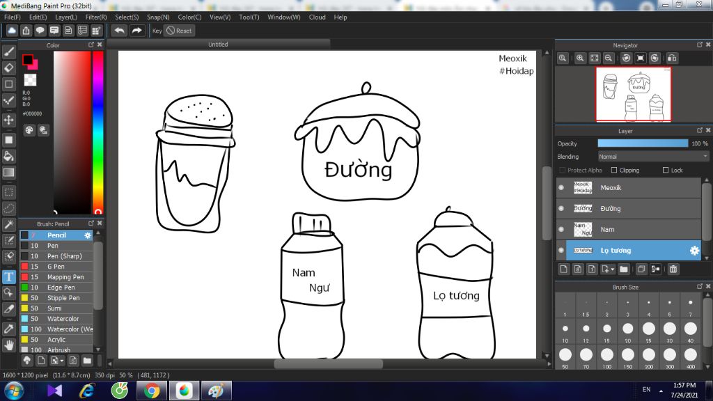Click the layer Opacity slider
The width and height of the screenshot is (713, 401).
[643, 143]
